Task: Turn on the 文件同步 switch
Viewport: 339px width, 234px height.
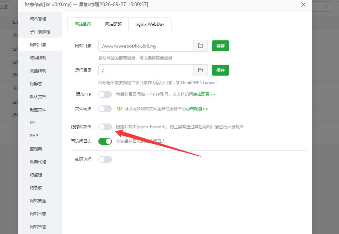Action: pyautogui.click(x=105, y=109)
